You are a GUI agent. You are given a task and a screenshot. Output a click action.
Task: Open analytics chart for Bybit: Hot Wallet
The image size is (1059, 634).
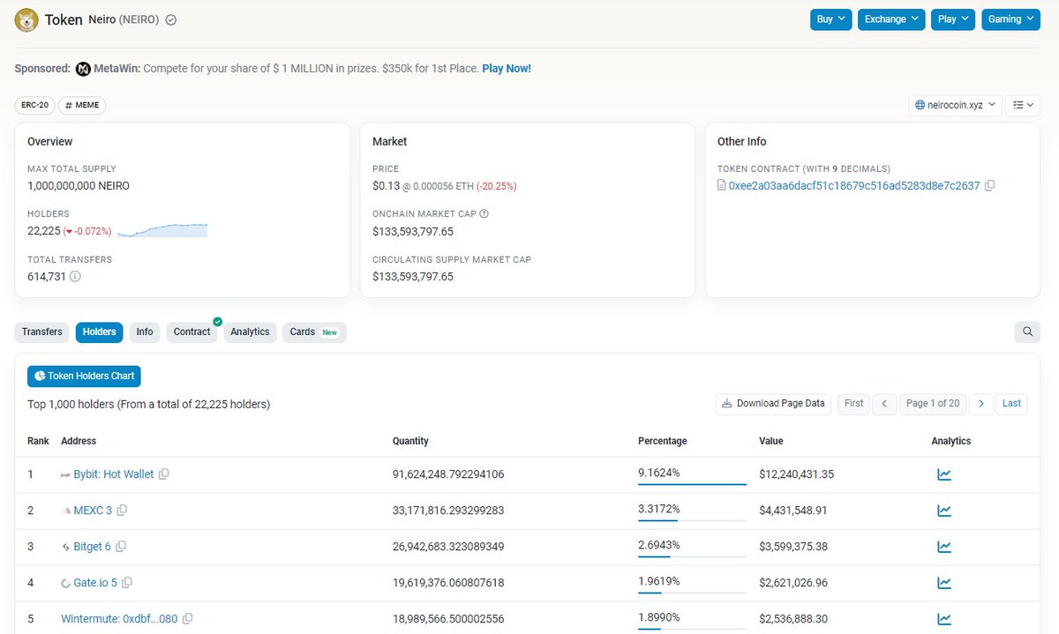pyautogui.click(x=944, y=474)
